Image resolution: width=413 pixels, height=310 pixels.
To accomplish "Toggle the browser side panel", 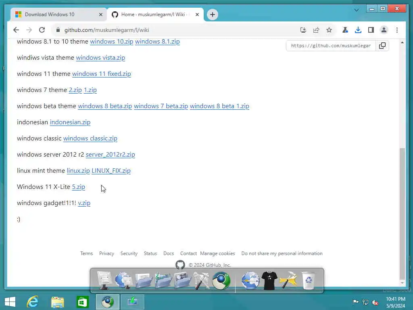I will click(x=371, y=30).
